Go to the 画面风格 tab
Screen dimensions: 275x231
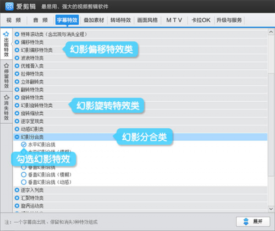click(x=147, y=20)
